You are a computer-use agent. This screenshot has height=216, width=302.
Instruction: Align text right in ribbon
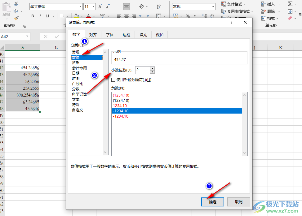coord(134,16)
